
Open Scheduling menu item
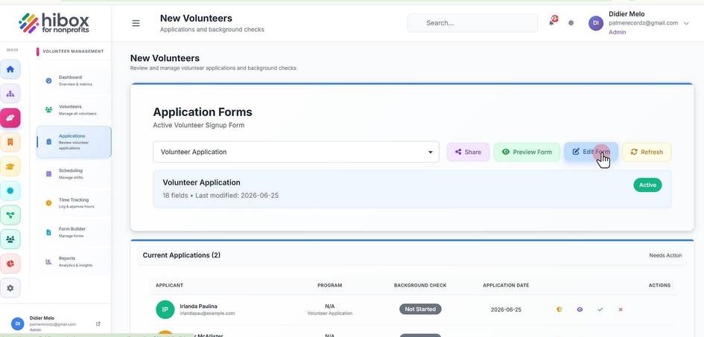tap(74, 174)
